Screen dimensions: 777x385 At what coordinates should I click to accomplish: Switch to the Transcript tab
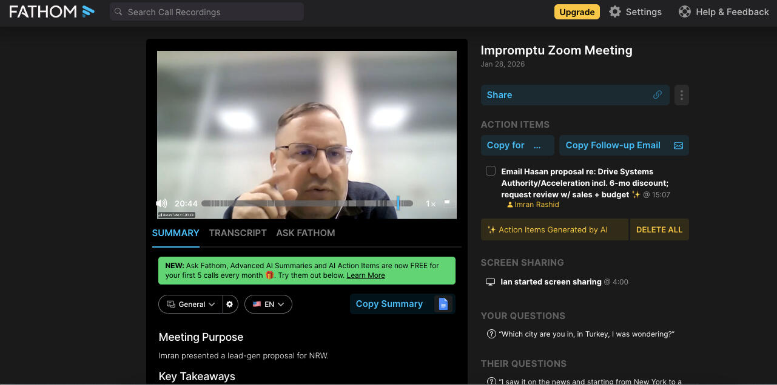coord(238,233)
